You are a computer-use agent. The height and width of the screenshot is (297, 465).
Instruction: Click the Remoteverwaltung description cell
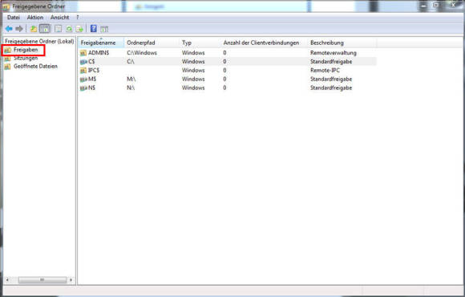[x=334, y=53]
